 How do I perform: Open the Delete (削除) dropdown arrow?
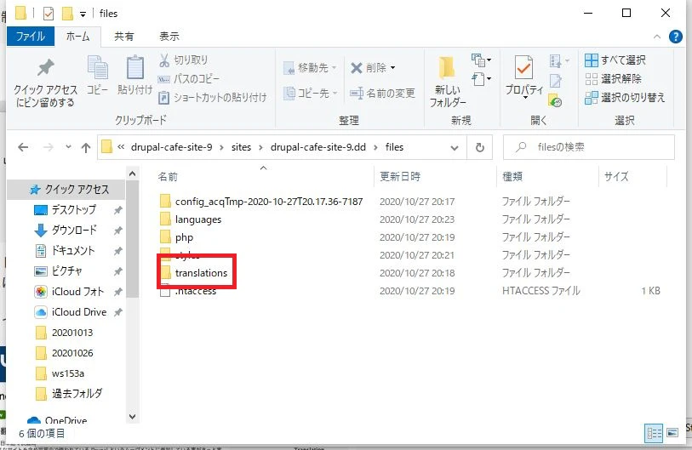click(x=392, y=68)
